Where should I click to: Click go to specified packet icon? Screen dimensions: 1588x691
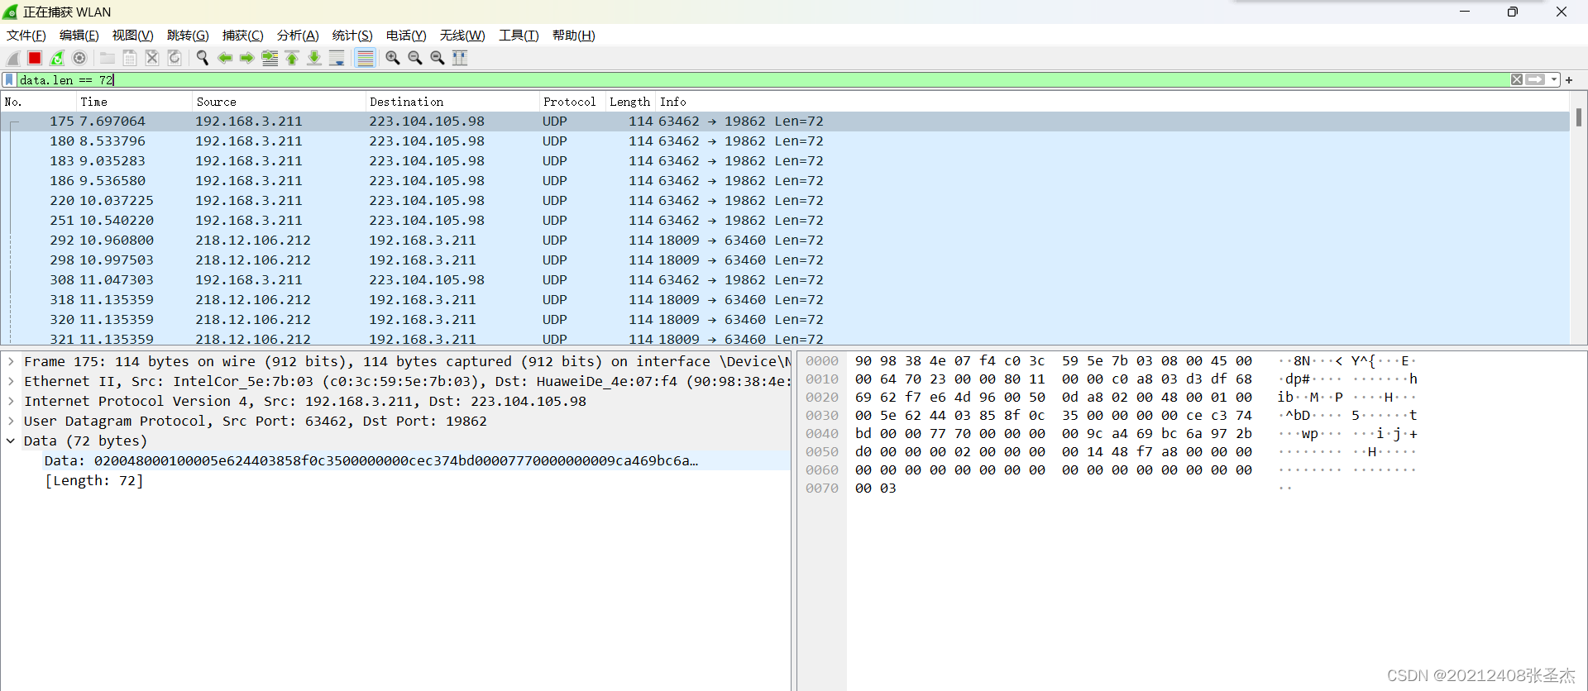point(270,58)
